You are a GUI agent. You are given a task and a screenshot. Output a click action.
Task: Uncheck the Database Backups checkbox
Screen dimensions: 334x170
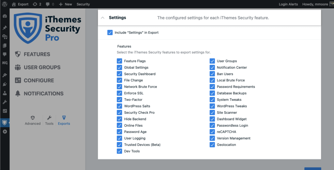tap(212, 93)
